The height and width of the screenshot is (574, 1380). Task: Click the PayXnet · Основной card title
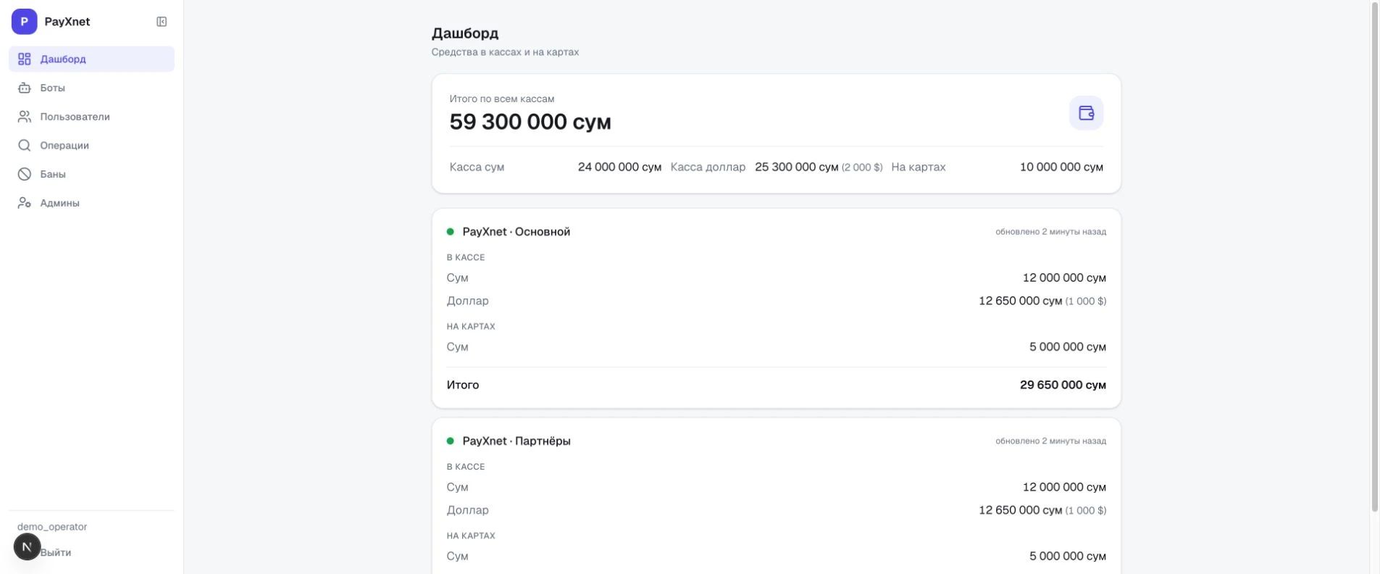pos(517,232)
